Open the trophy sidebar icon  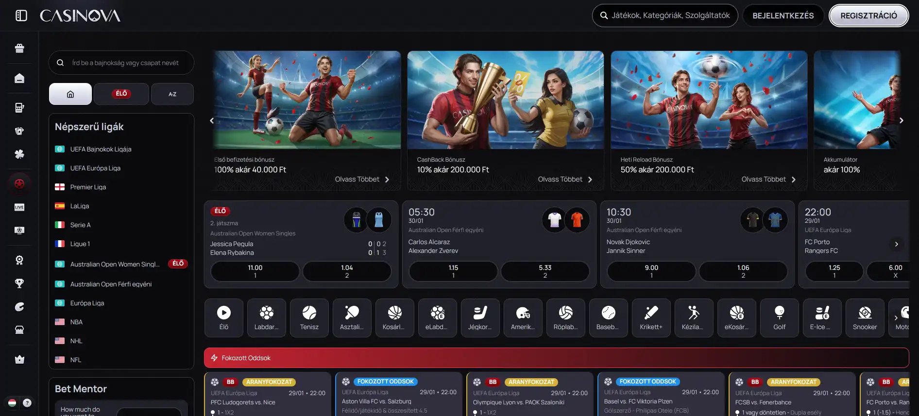pos(19,283)
